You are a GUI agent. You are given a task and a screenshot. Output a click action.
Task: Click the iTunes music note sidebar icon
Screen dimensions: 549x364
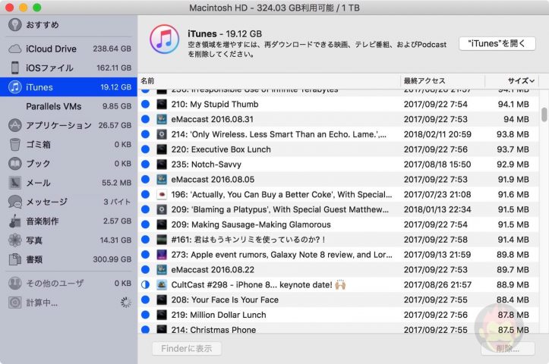pos(14,86)
